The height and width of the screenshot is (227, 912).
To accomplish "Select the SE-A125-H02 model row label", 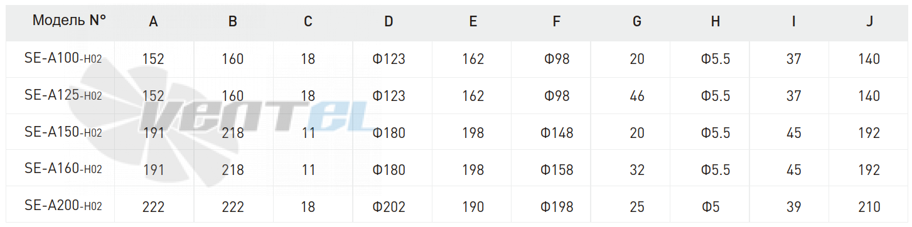I will click(x=63, y=95).
